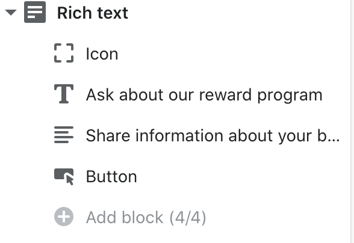
Task: Click the paragraph lines text block icon
Action: tap(64, 135)
